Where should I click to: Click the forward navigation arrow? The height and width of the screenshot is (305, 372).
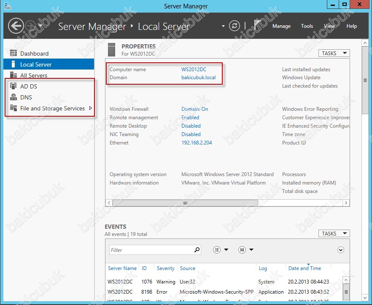30,26
